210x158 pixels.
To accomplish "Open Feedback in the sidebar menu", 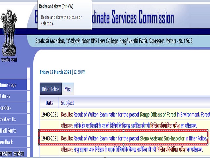I will point(13,142).
